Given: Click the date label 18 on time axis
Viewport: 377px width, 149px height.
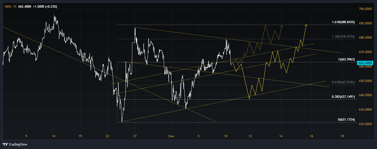Looking at the screenshot, I should pos(342,136).
